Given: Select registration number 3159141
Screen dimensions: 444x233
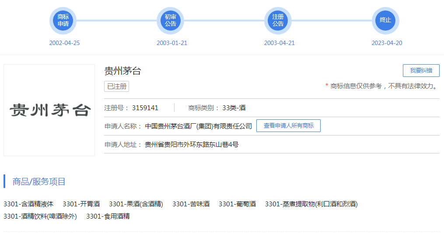Looking at the screenshot, I should [145, 108].
